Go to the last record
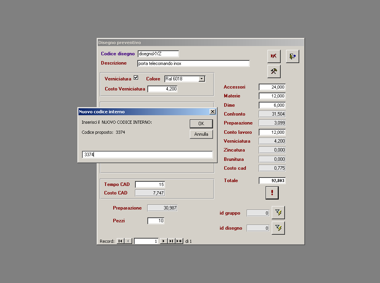Image resolution: width=380 pixels, height=283 pixels. click(171, 241)
